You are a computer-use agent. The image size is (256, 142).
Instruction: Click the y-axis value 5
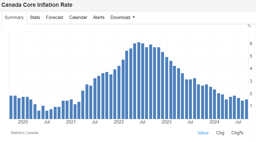(x=251, y=56)
